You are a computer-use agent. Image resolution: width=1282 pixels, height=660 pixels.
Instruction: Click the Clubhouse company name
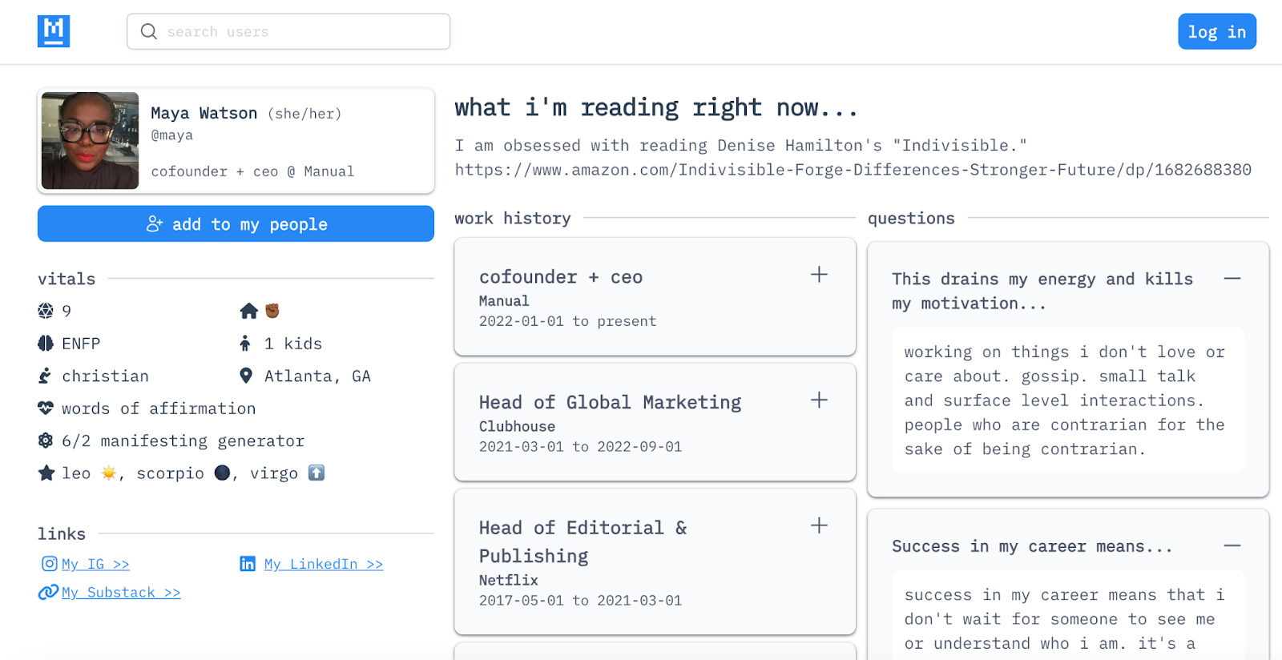517,426
